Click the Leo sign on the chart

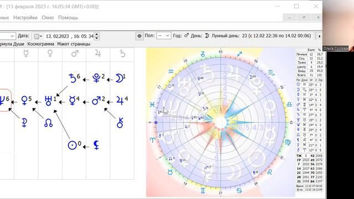(x=269, y=172)
